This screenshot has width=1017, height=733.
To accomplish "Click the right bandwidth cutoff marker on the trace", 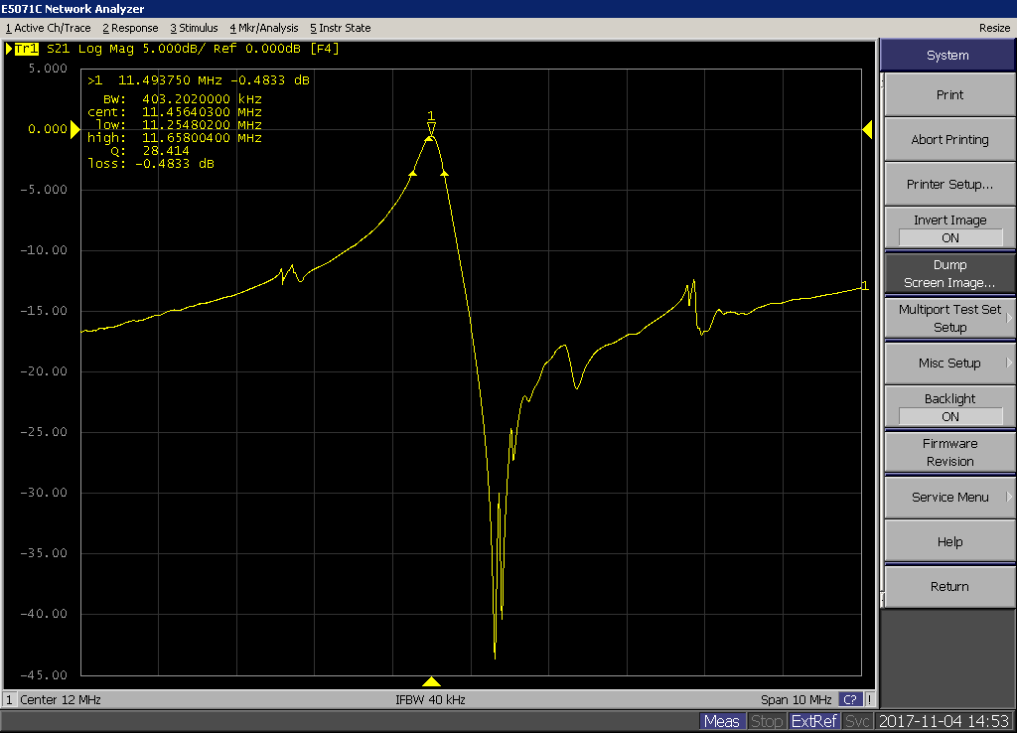I will point(445,173).
